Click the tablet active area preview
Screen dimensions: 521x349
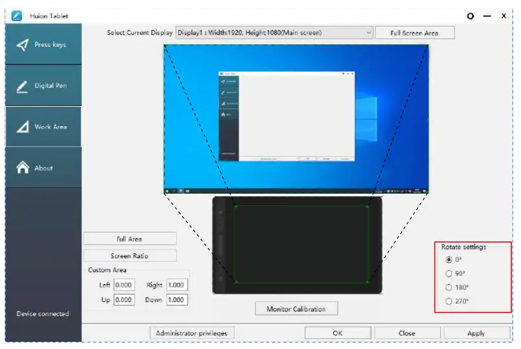(301, 244)
